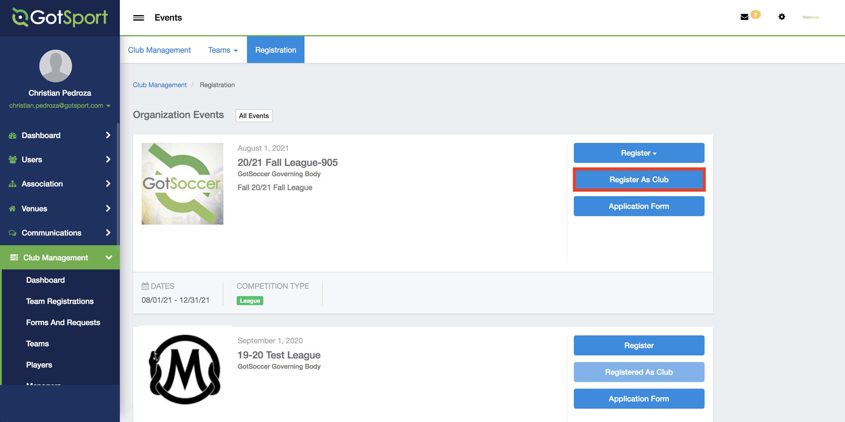The width and height of the screenshot is (845, 422).
Task: Click the Register As Club button
Action: tap(639, 180)
